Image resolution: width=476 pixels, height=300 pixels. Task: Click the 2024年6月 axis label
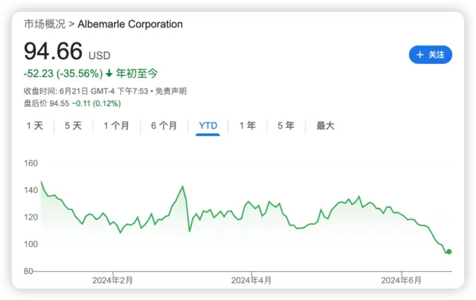(401, 281)
